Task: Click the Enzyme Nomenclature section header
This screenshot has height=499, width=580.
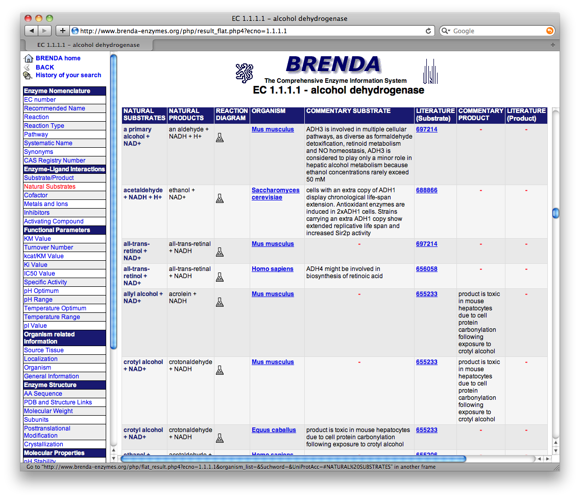Action: (64, 91)
